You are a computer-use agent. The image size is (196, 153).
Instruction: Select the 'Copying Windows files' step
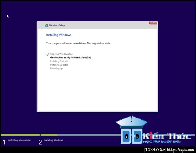[62, 54]
